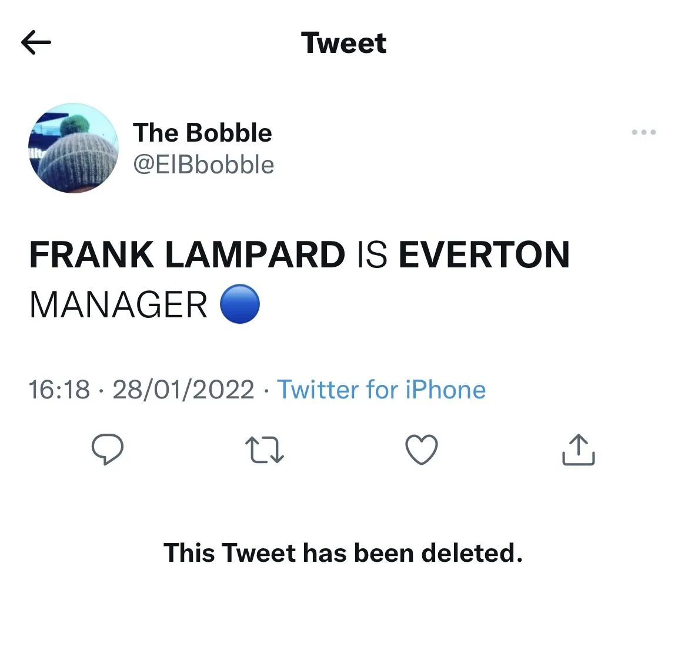
Task: Go back using the left arrow
Action: click(36, 42)
